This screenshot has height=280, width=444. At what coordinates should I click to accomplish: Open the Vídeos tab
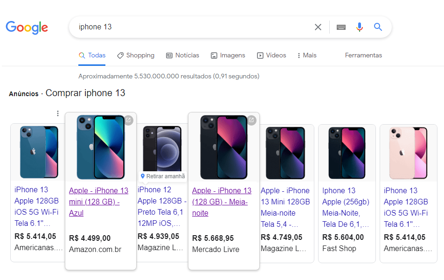point(271,55)
